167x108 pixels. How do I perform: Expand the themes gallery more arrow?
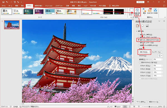[78, 14]
